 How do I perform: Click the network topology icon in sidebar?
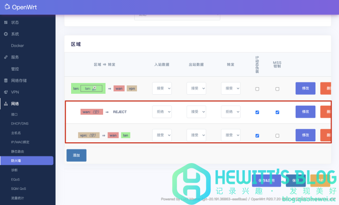pyautogui.click(x=6, y=104)
